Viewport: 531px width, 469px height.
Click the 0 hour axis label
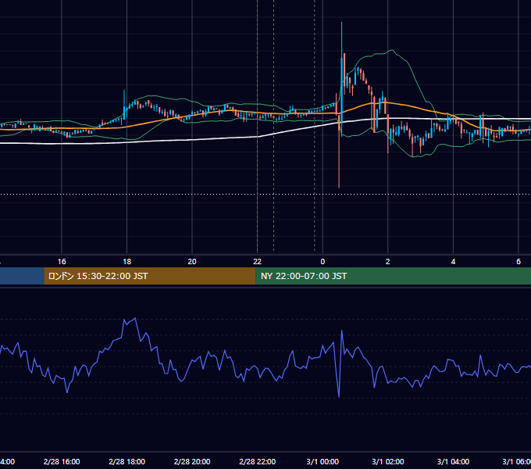(323, 262)
